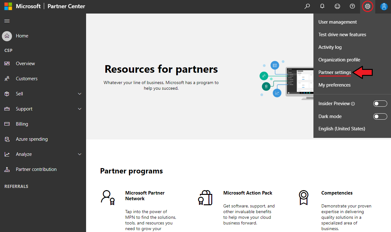The image size is (391, 232).
Task: Click the settings gear icon
Action: tap(368, 6)
